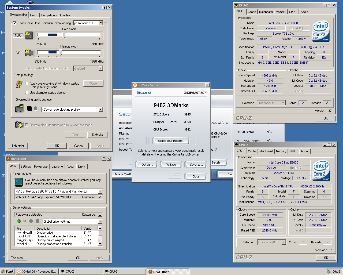This screenshot has height=275, width=343.
Task: Delete overclocking profile using trash icon
Action: click(x=36, y=108)
